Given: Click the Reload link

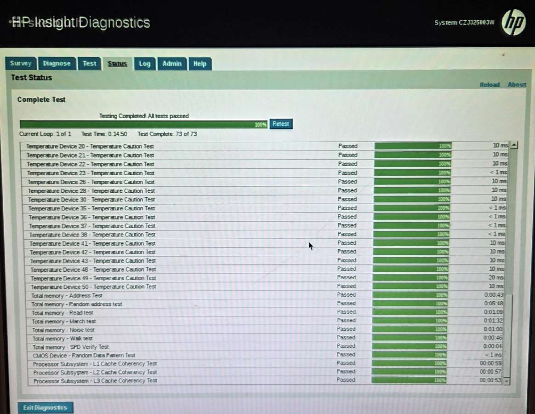Looking at the screenshot, I should click(x=489, y=85).
